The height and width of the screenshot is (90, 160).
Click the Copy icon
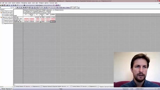click(x=13, y=5)
